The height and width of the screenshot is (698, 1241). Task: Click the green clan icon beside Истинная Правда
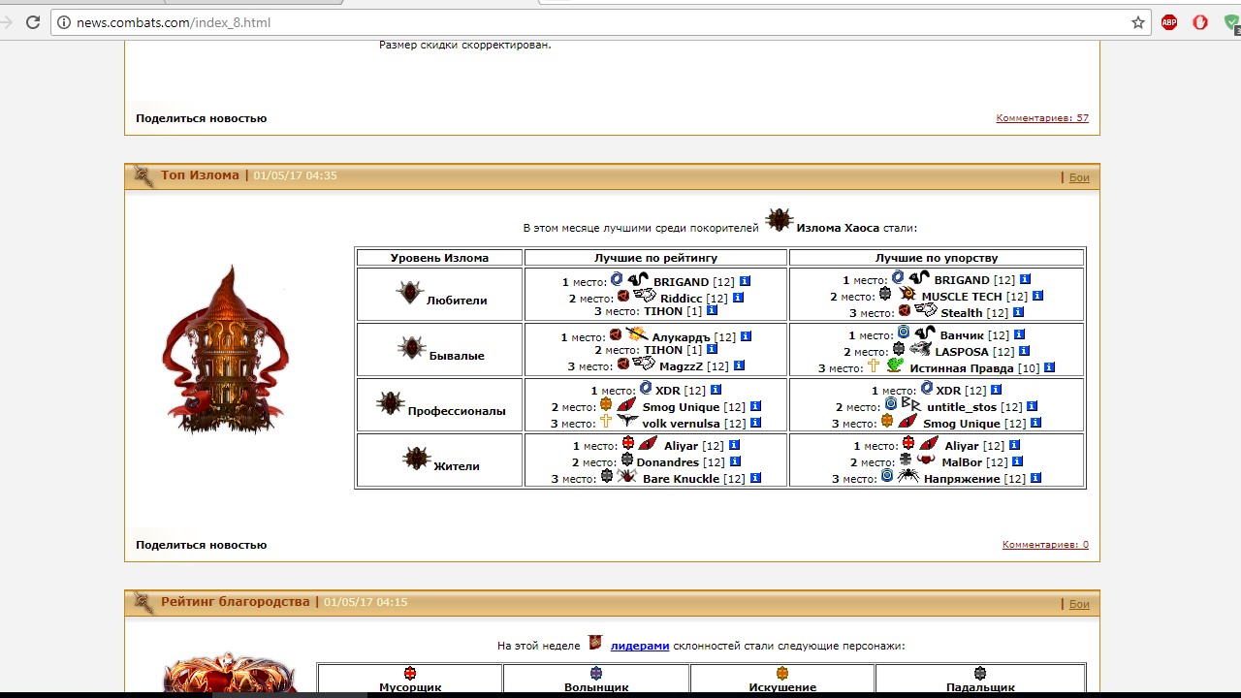point(895,365)
